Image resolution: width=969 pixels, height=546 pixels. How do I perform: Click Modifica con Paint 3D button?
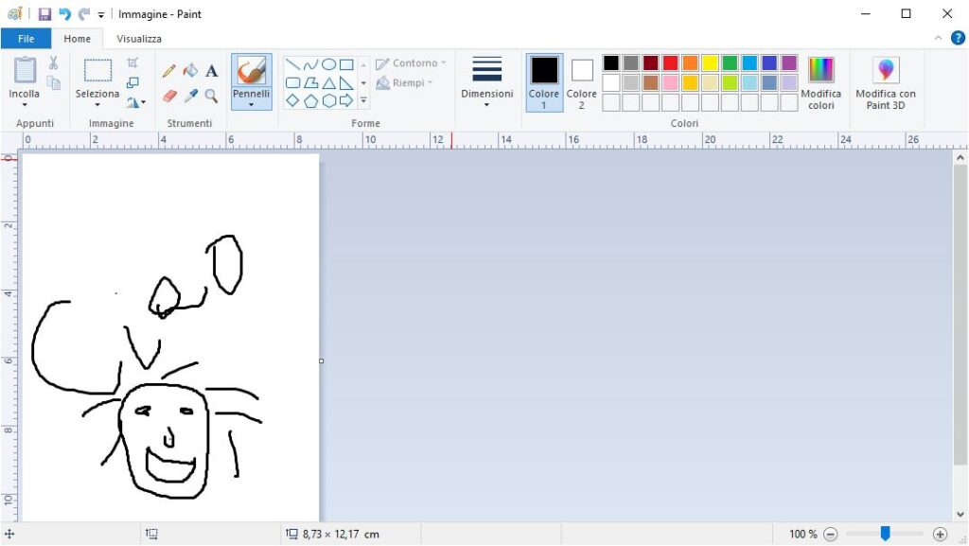click(886, 82)
